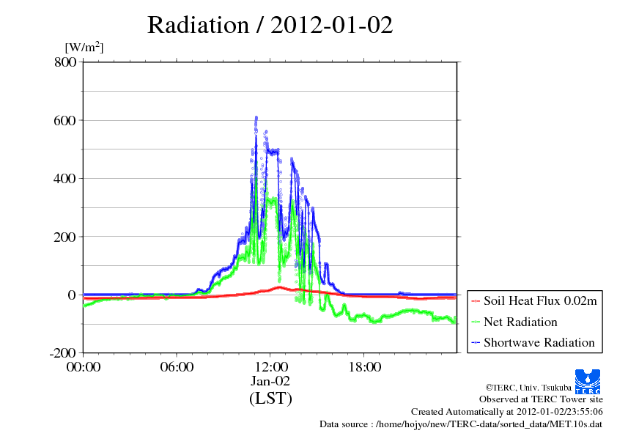Click the 800 y-axis tick label
Screen dimensions: 617x436
click(65, 62)
